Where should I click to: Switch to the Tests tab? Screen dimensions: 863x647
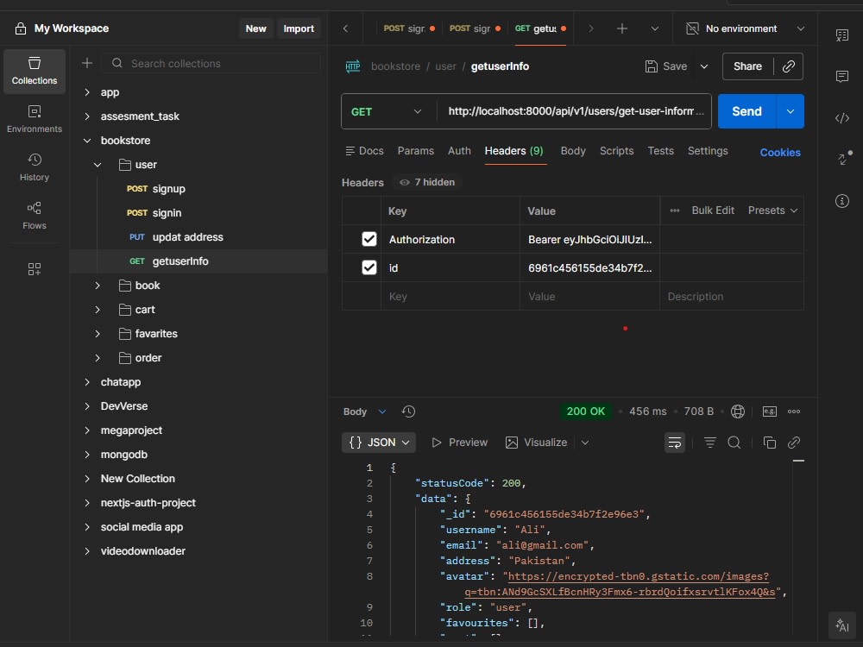[660, 151]
